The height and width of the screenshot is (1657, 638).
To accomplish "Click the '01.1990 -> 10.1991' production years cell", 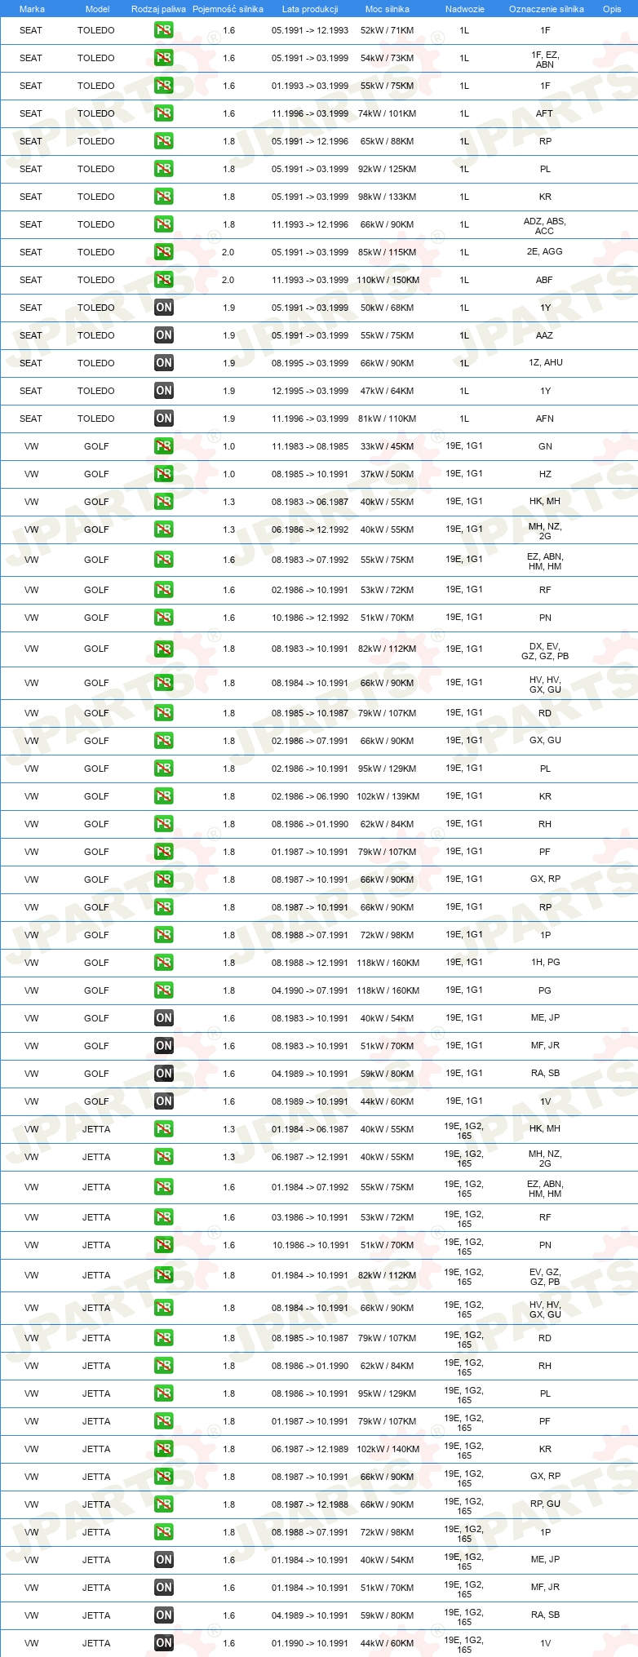I will [x=310, y=1643].
